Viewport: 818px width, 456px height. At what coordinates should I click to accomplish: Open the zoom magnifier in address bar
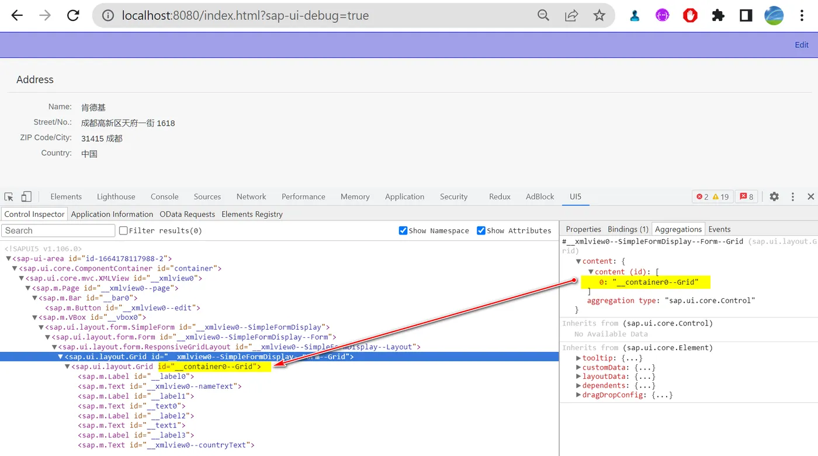click(x=543, y=16)
